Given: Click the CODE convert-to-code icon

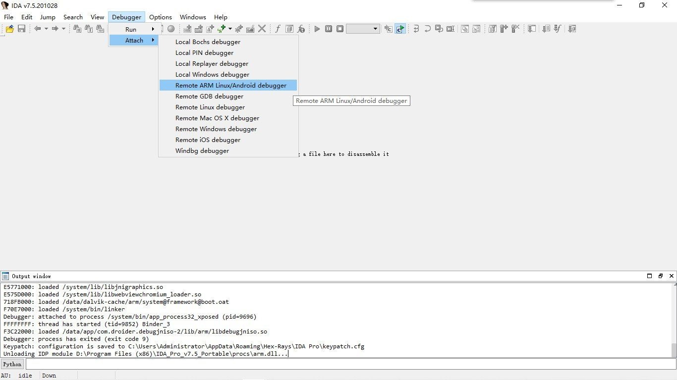Looking at the screenshot, I should 187,29.
